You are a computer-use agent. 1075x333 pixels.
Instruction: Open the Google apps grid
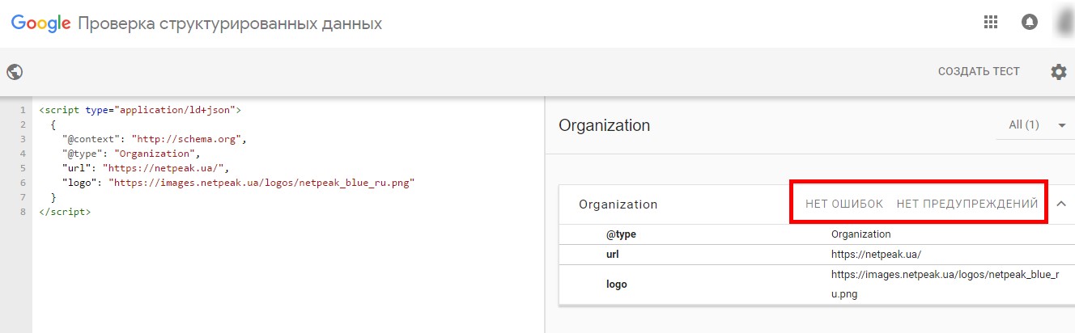click(991, 23)
